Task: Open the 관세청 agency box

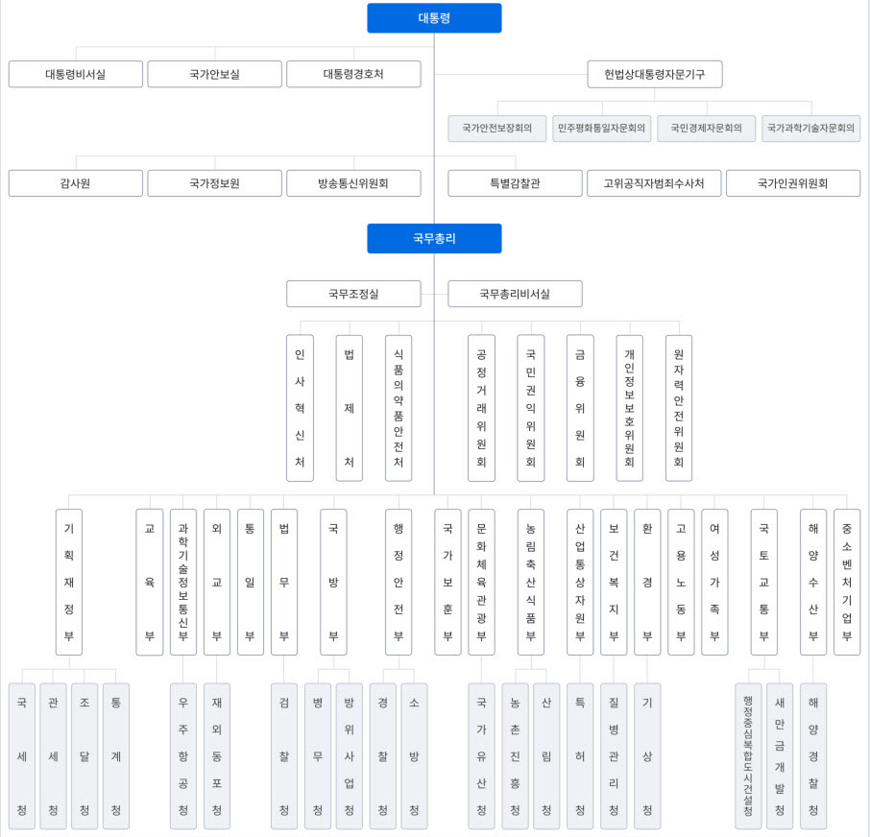Action: point(53,756)
